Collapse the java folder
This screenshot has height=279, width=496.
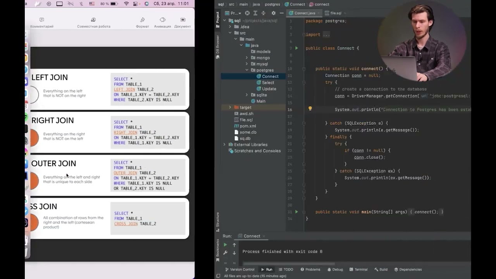241,45
